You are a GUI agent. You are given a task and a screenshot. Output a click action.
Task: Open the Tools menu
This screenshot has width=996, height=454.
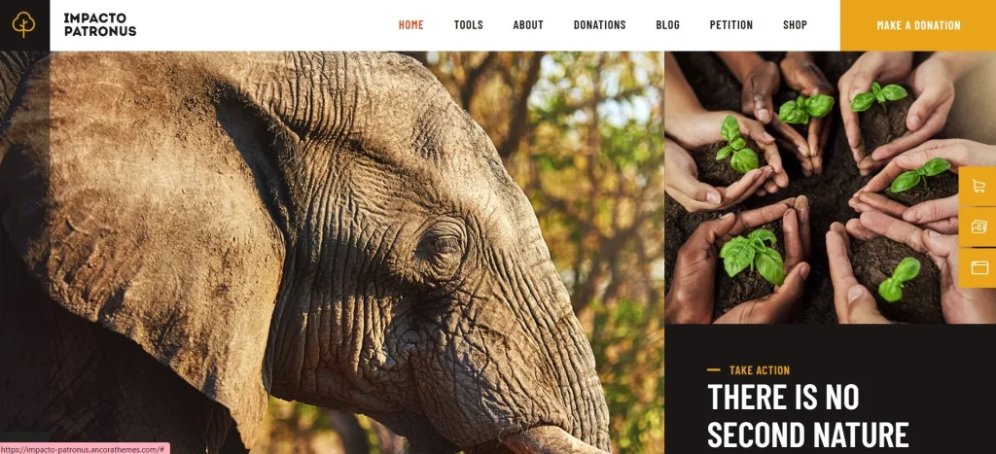coord(468,24)
